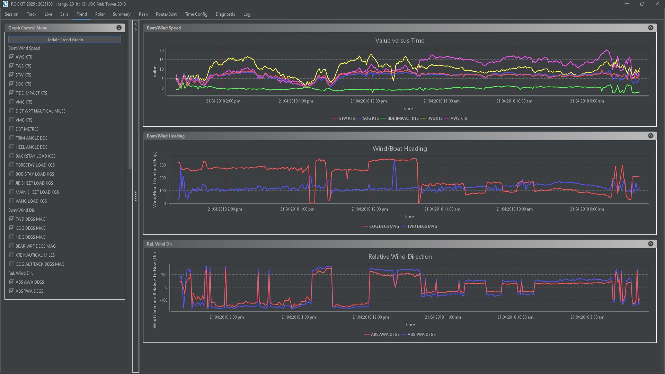Collapse the Boat/Wind Speed graph panel
The height and width of the screenshot is (374, 665).
(x=650, y=28)
